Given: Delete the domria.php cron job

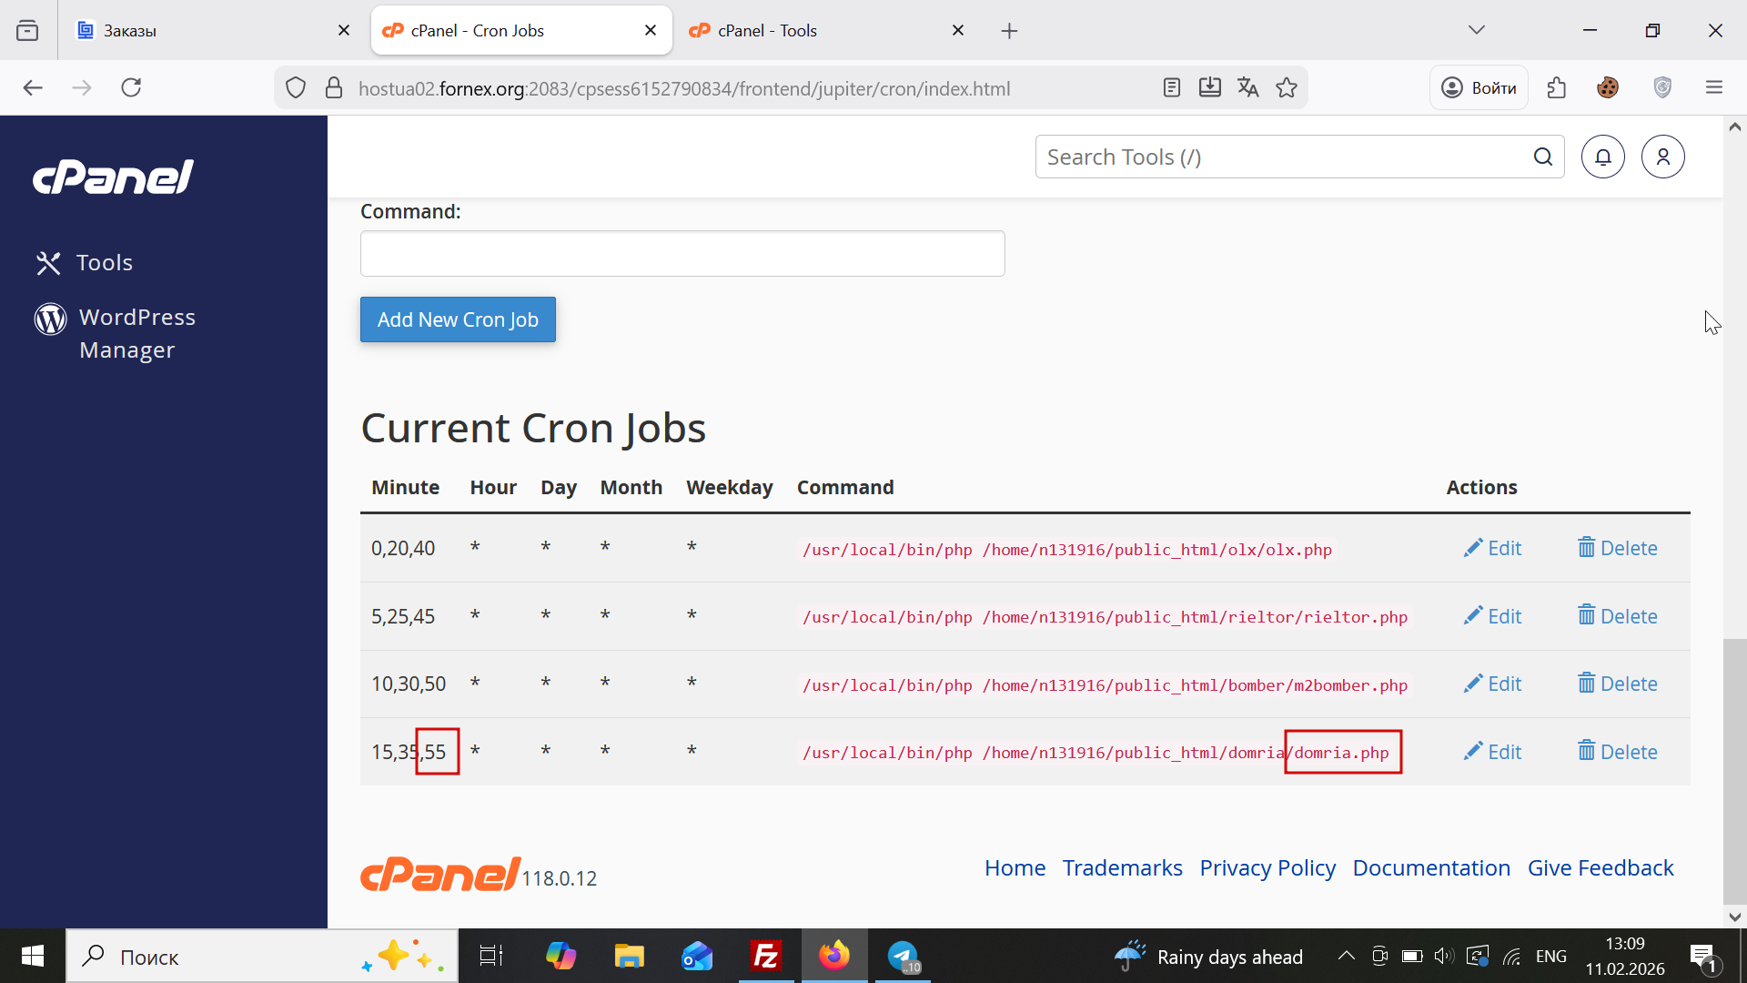Looking at the screenshot, I should coord(1617,752).
